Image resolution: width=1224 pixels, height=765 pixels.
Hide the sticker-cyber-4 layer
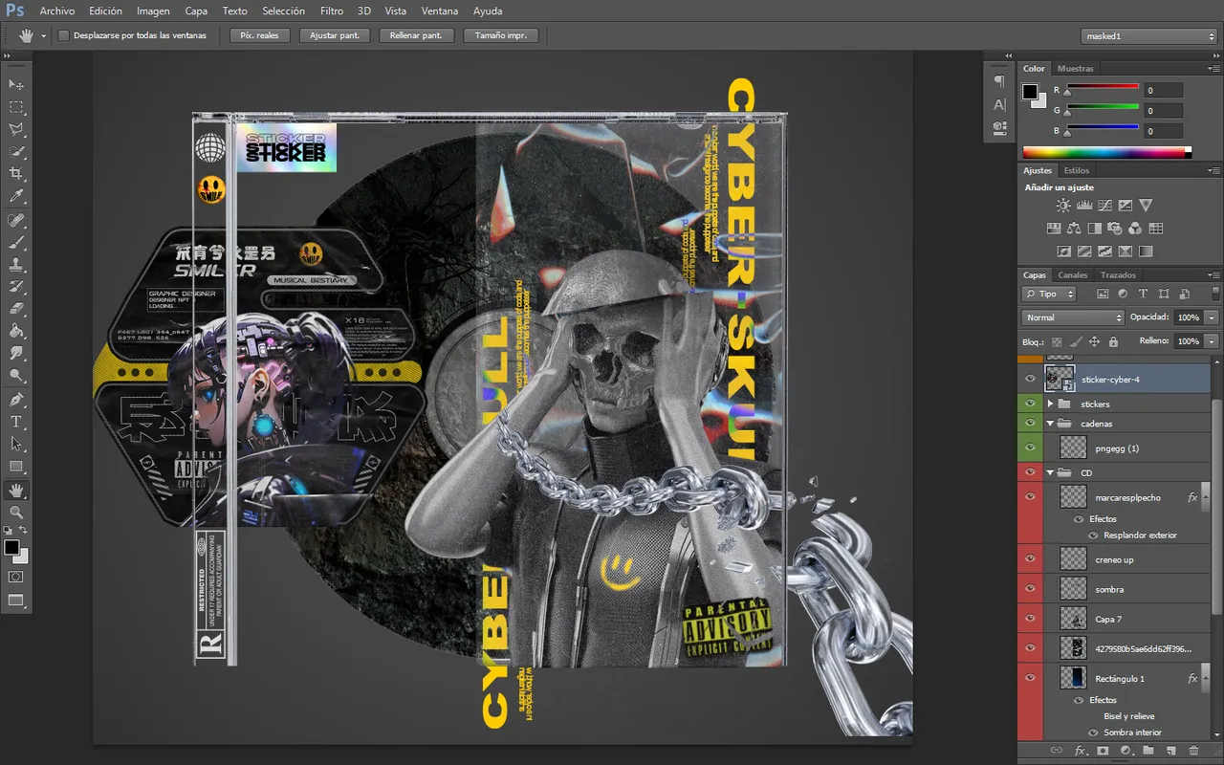[x=1030, y=379]
